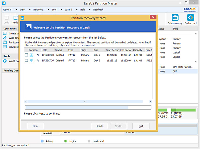The width and height of the screenshot is (200, 149).
Task: Check the partition ending at sector 19230994
Action: (26, 60)
